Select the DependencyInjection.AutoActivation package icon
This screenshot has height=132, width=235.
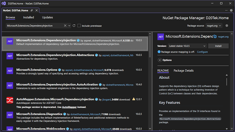tap(10, 86)
